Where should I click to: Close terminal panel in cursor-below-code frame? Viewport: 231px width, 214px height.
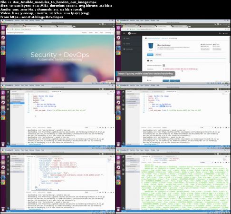114,127
